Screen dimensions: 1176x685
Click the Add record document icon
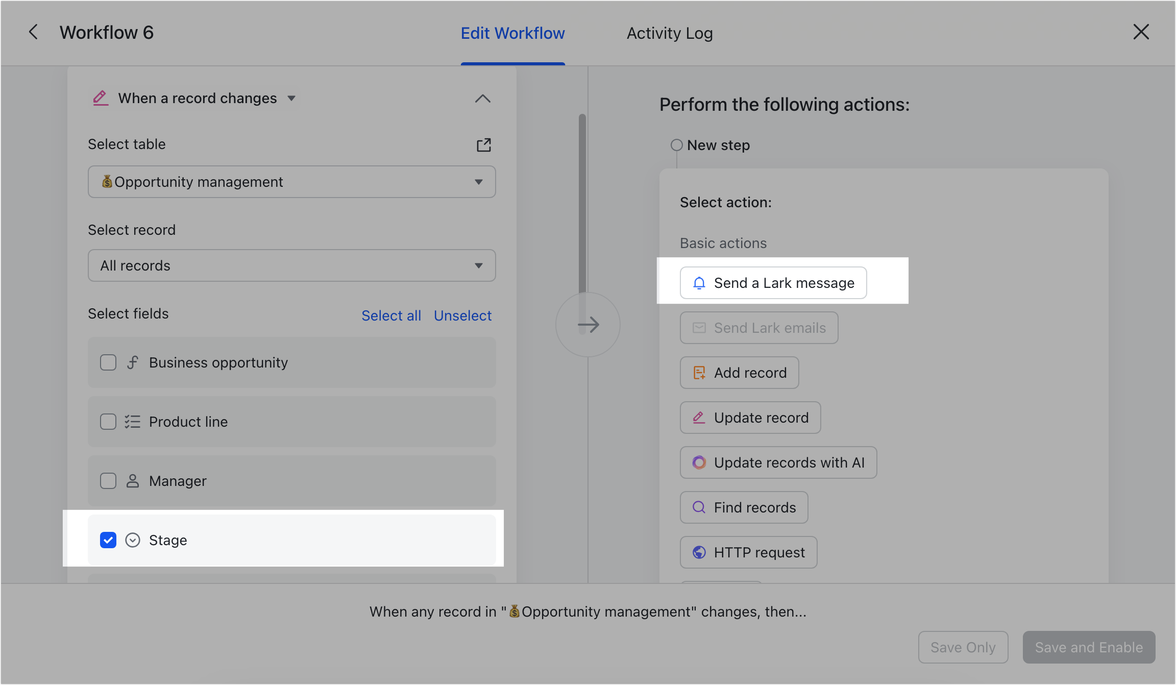tap(699, 373)
